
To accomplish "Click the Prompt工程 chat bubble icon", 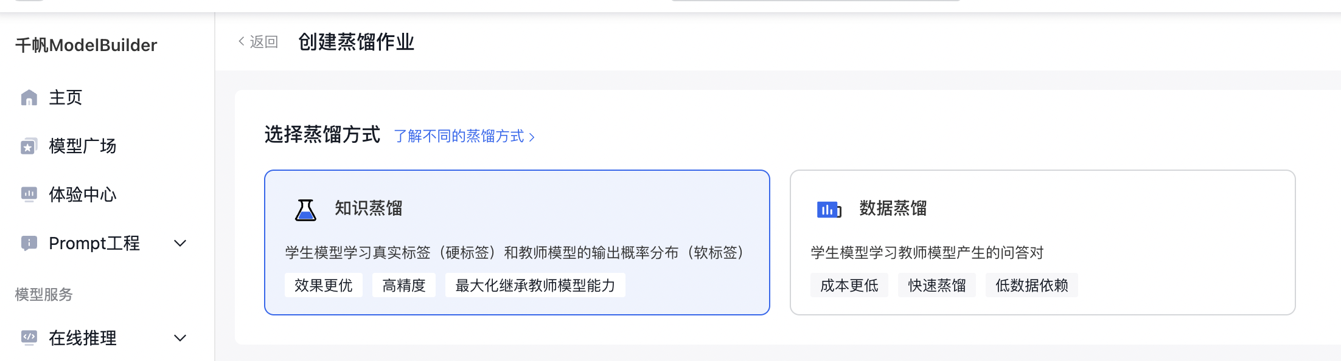I will click(x=29, y=243).
